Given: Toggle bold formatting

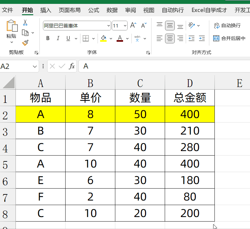Looking at the screenshot, I should (48, 38).
